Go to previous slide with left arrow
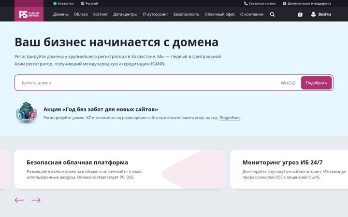Screen dimensions: 348x217 point(19,200)
